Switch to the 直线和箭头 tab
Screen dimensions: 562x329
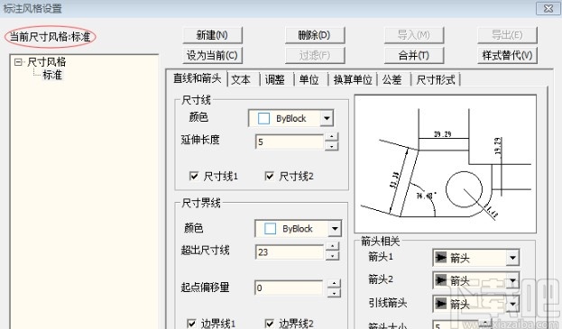(x=198, y=78)
